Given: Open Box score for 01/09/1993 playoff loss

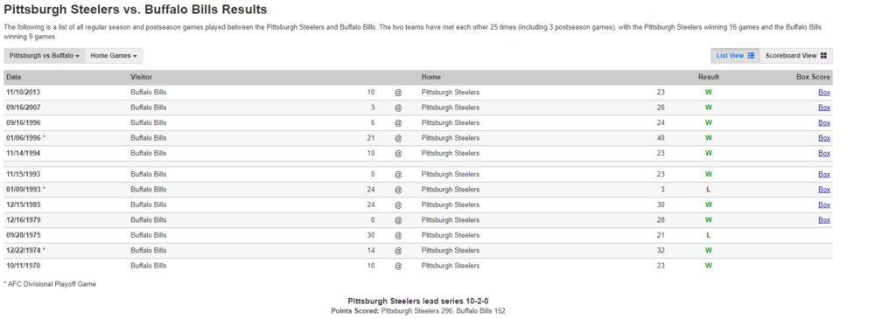Looking at the screenshot, I should click(824, 190).
